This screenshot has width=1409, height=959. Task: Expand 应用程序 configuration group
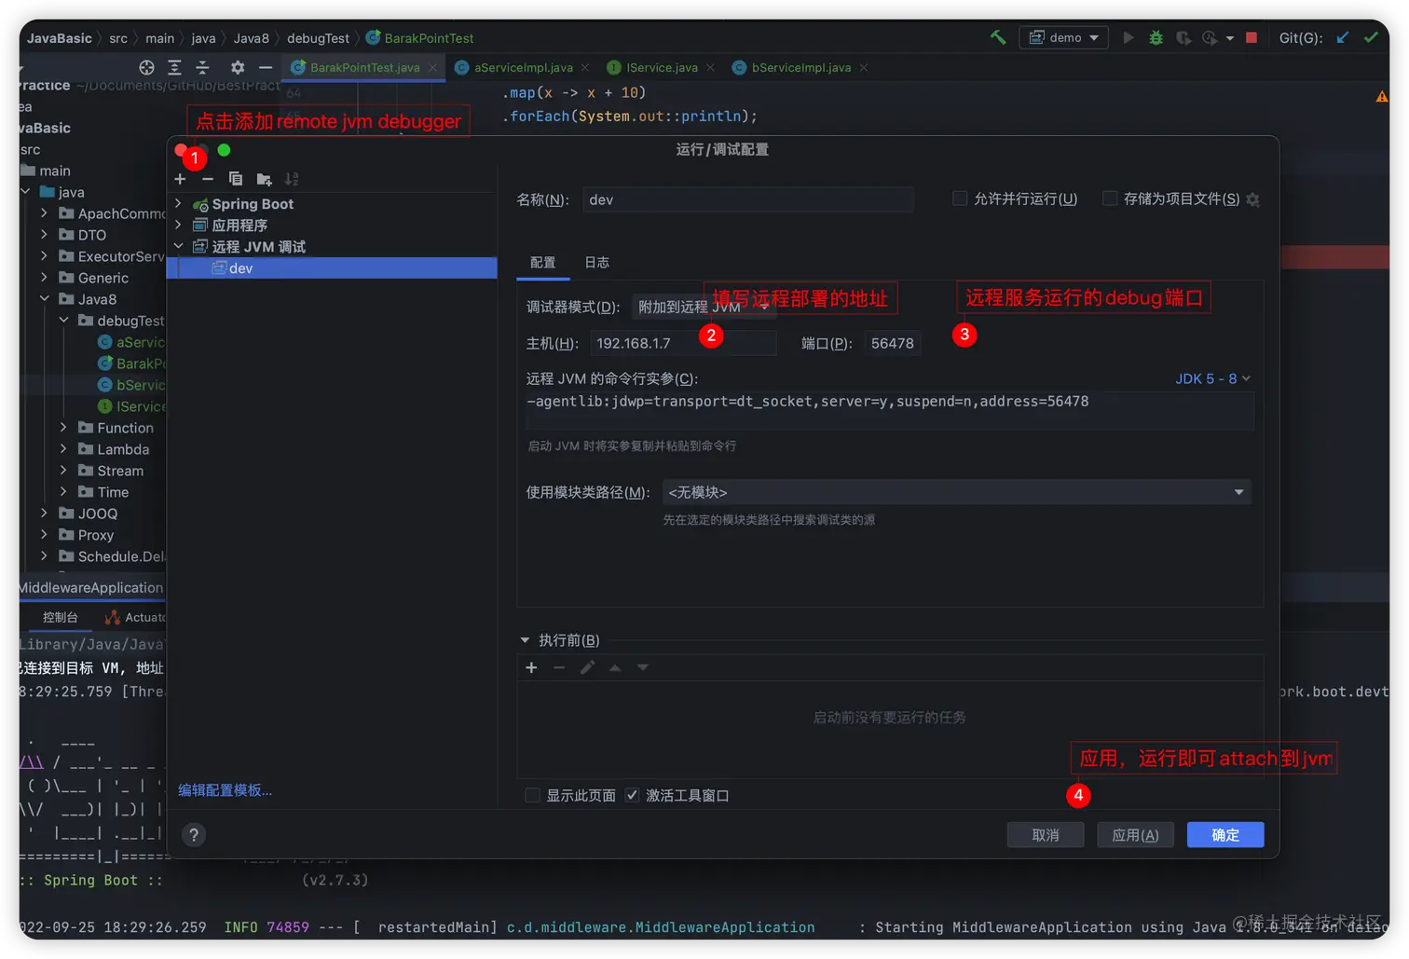tap(178, 225)
